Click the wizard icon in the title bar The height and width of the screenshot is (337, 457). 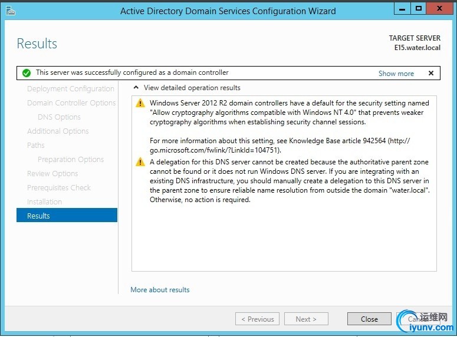click(x=10, y=10)
